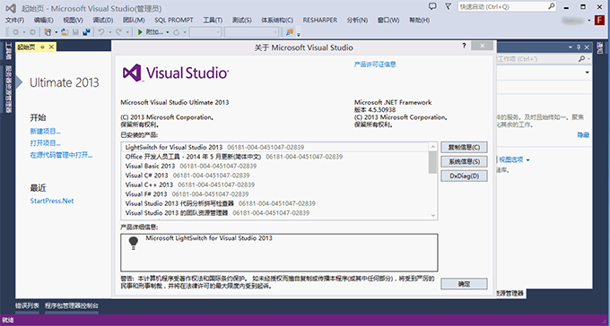Screen dimensions: 610x326
Task: Click the green Start/Attach play icon
Action: click(140, 32)
